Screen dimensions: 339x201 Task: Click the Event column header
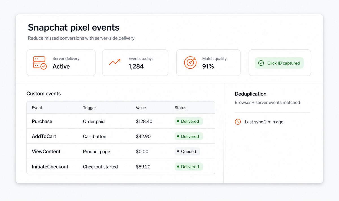pos(37,108)
